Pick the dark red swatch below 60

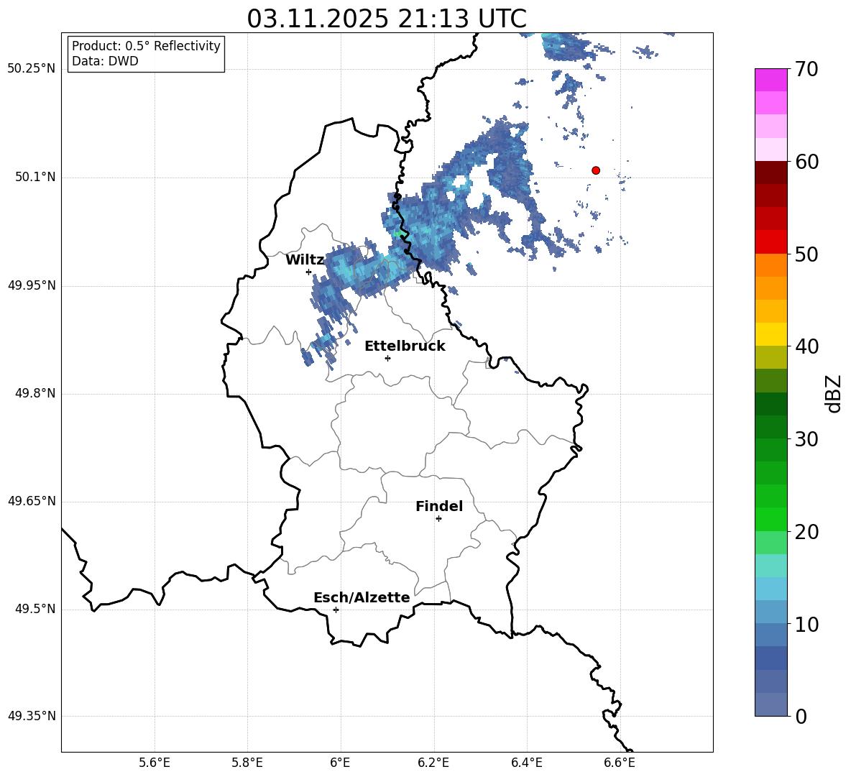coord(770,173)
